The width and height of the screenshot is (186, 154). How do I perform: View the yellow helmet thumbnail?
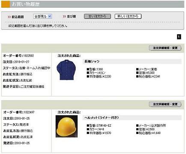(x=66, y=126)
